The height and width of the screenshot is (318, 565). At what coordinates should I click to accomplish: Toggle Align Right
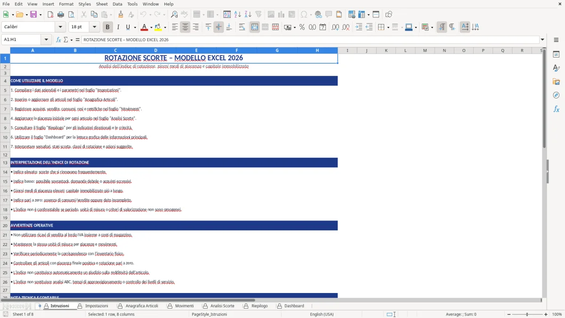coord(196,27)
